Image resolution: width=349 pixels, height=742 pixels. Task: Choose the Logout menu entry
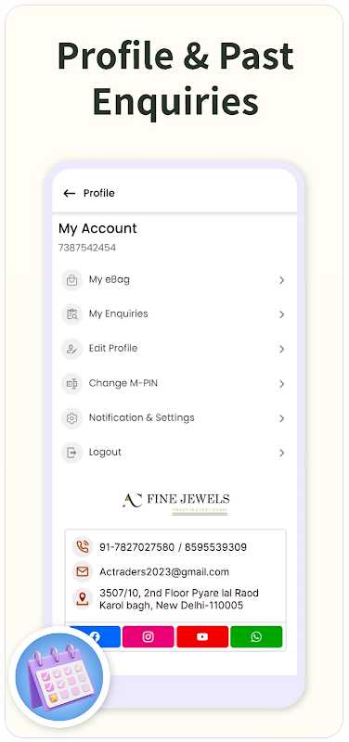tap(174, 453)
